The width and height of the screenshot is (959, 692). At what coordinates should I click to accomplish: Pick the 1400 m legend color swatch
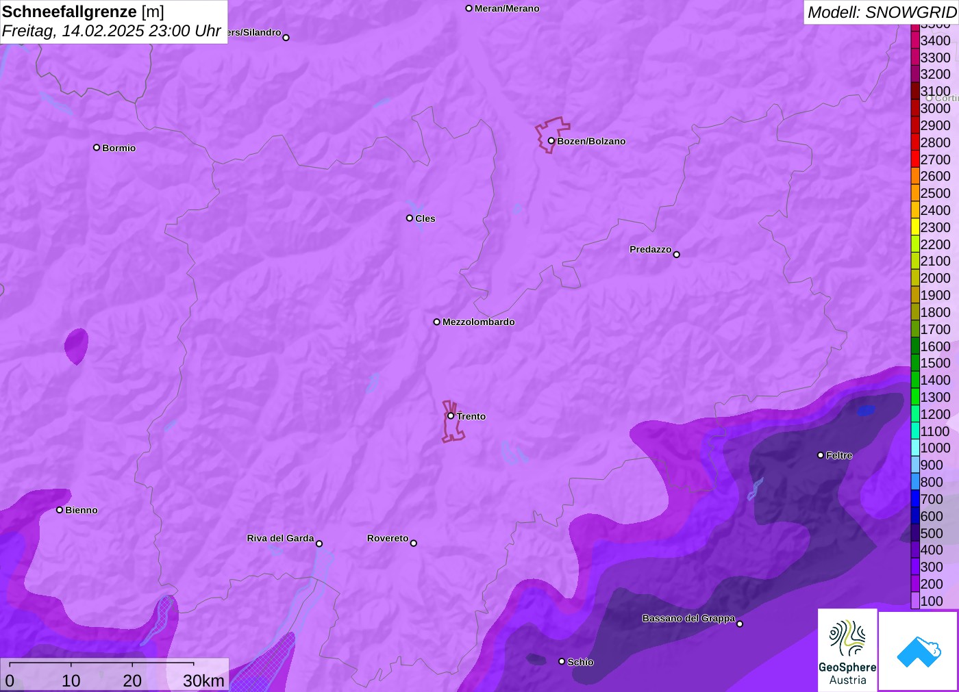point(915,380)
